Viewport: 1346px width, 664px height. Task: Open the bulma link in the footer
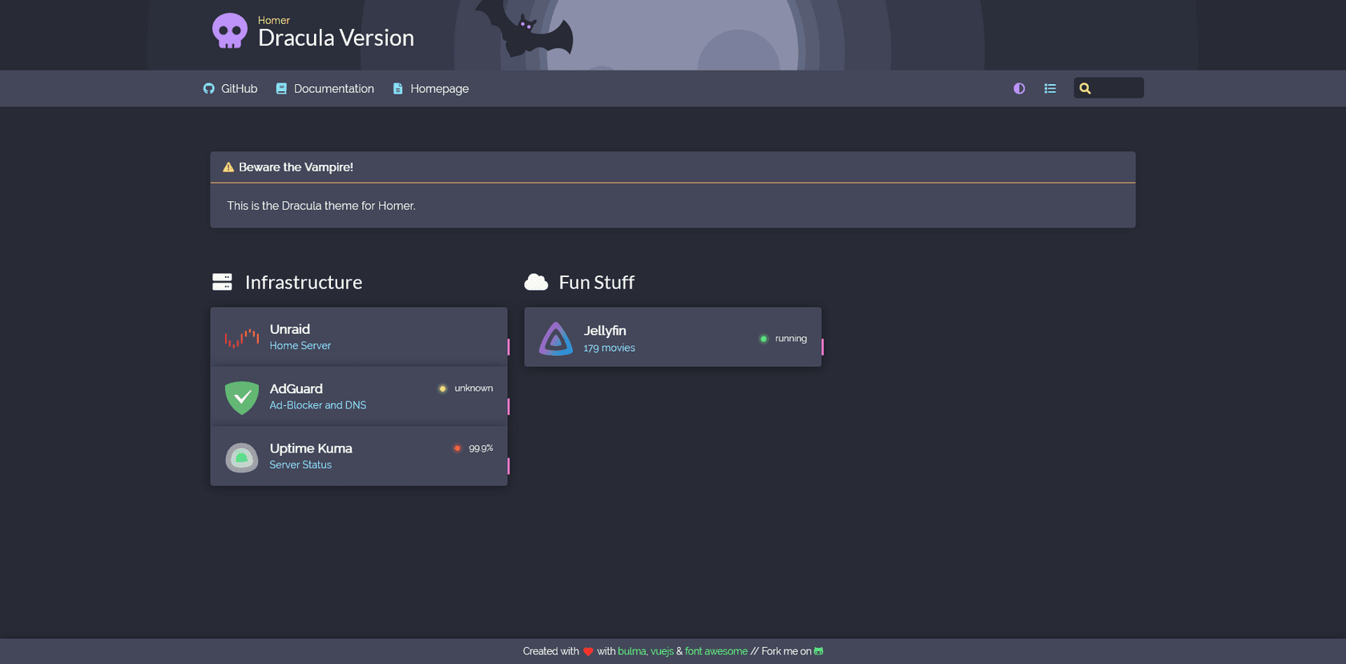coord(631,651)
